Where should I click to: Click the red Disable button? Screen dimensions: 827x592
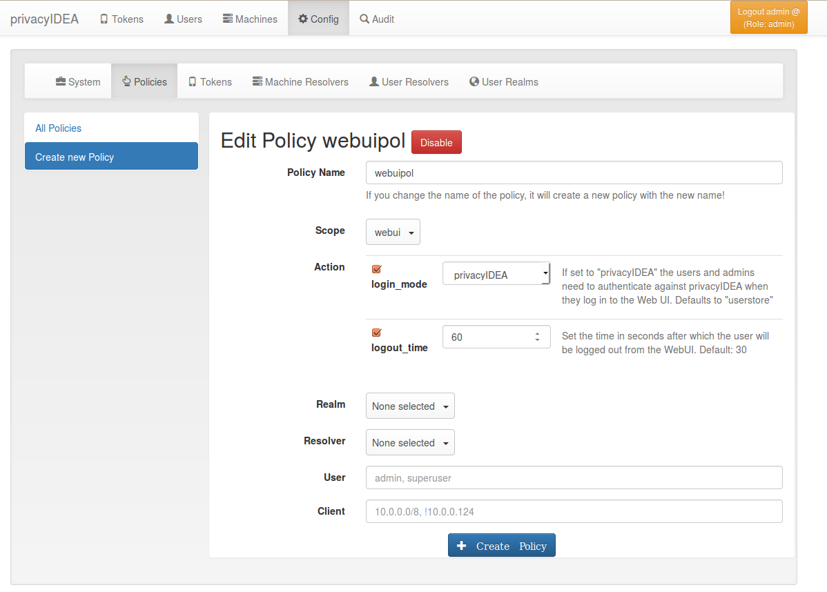pyautogui.click(x=436, y=142)
